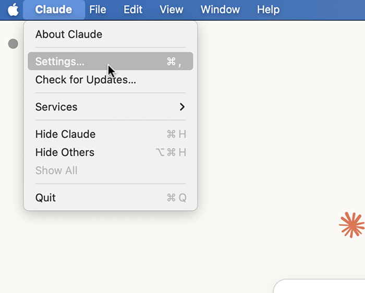Open the View menu

point(172,10)
